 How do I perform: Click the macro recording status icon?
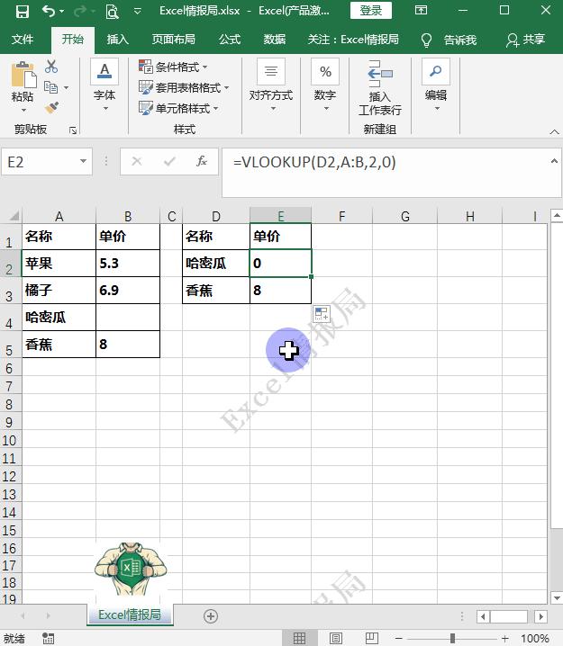(48, 638)
